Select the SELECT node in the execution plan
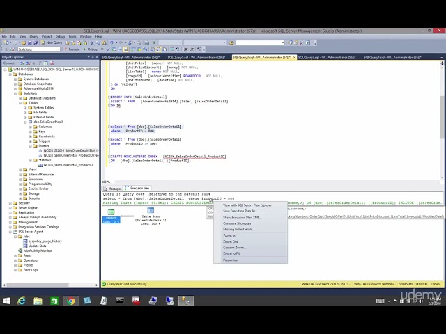Screen dimensions: 446x334 pyautogui.click(x=111, y=215)
